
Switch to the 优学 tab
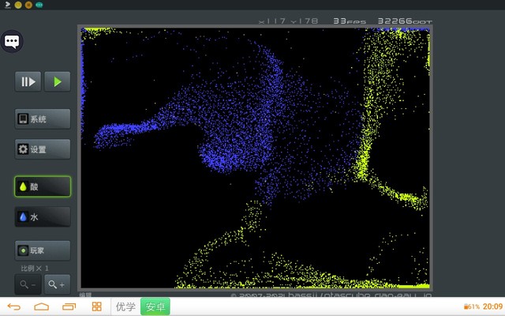pyautogui.click(x=125, y=307)
